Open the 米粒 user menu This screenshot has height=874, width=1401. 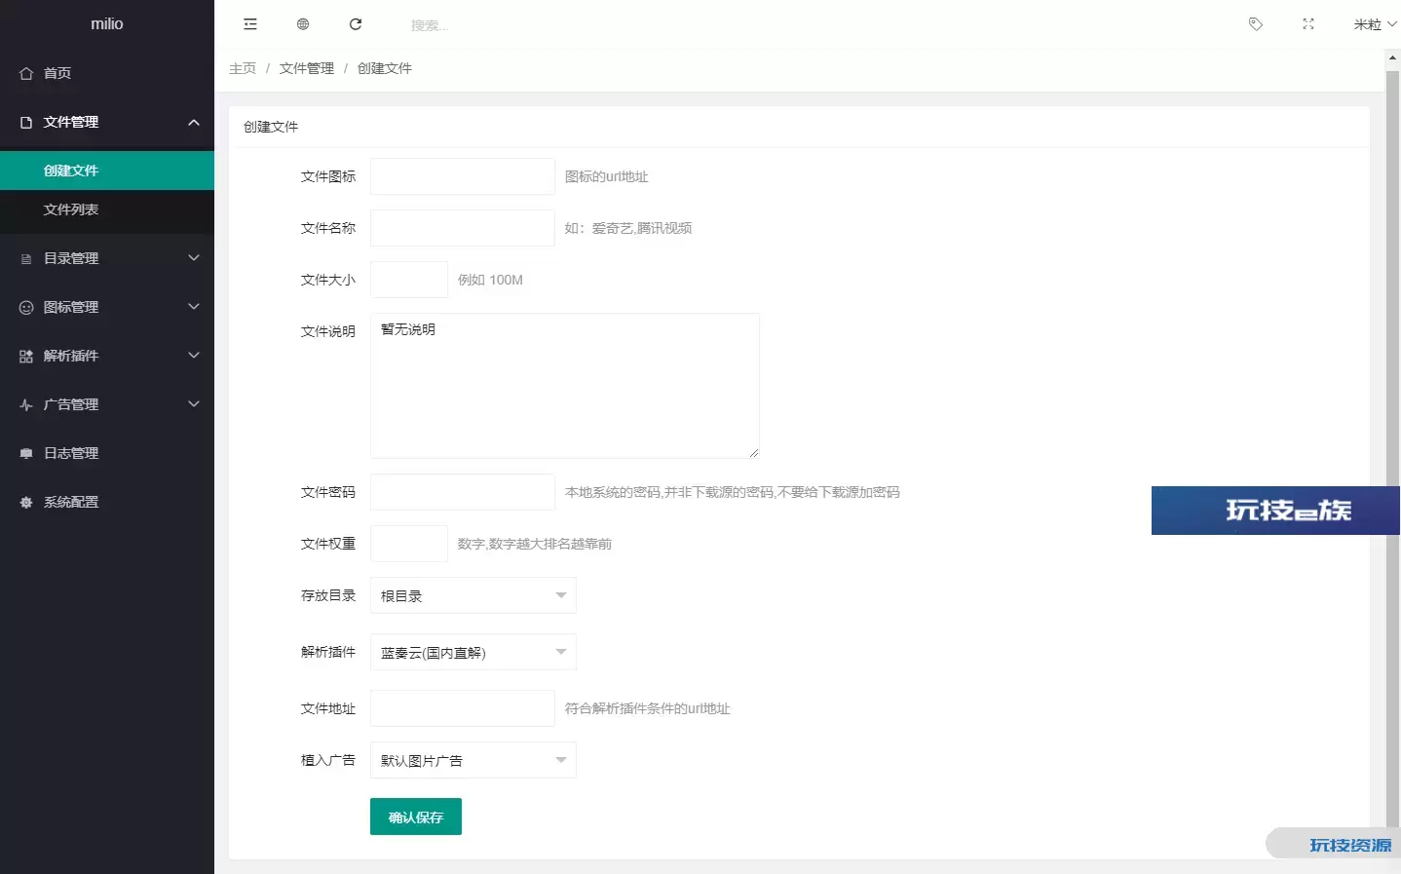pyautogui.click(x=1374, y=24)
